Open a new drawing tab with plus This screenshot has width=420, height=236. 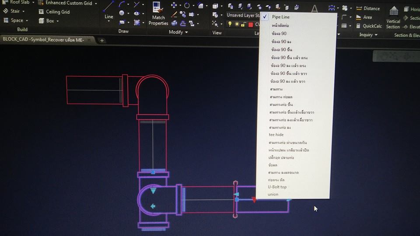click(102, 40)
